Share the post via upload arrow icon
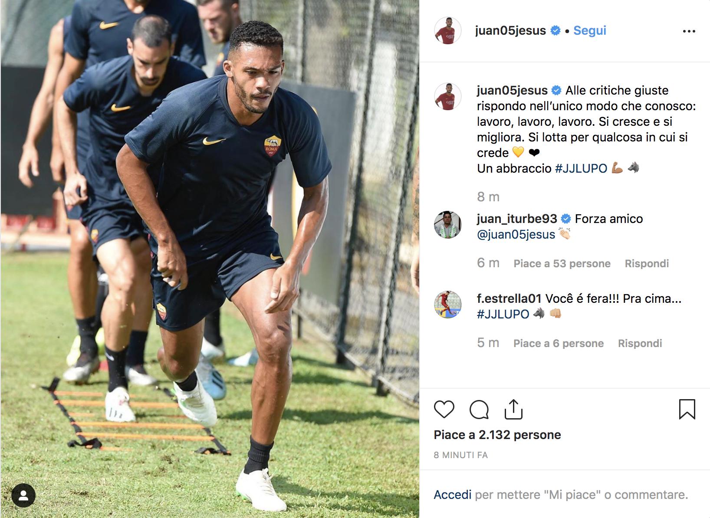The image size is (710, 518). [513, 410]
